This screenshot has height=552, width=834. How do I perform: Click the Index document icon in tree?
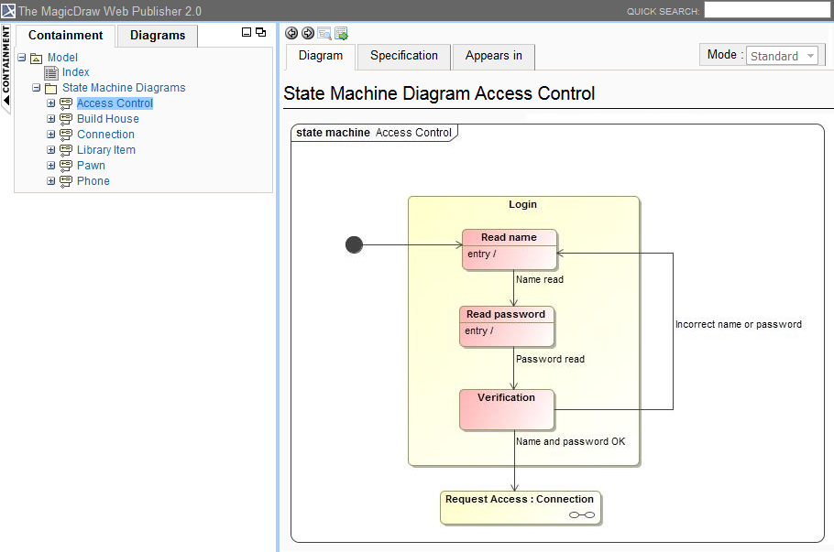tap(51, 72)
